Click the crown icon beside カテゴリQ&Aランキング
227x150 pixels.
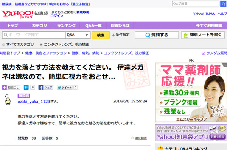[x=160, y=148]
